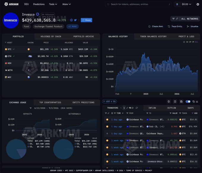Click ETH trend icon in portfolio row
The image size is (202, 173).
[x=14, y=56]
